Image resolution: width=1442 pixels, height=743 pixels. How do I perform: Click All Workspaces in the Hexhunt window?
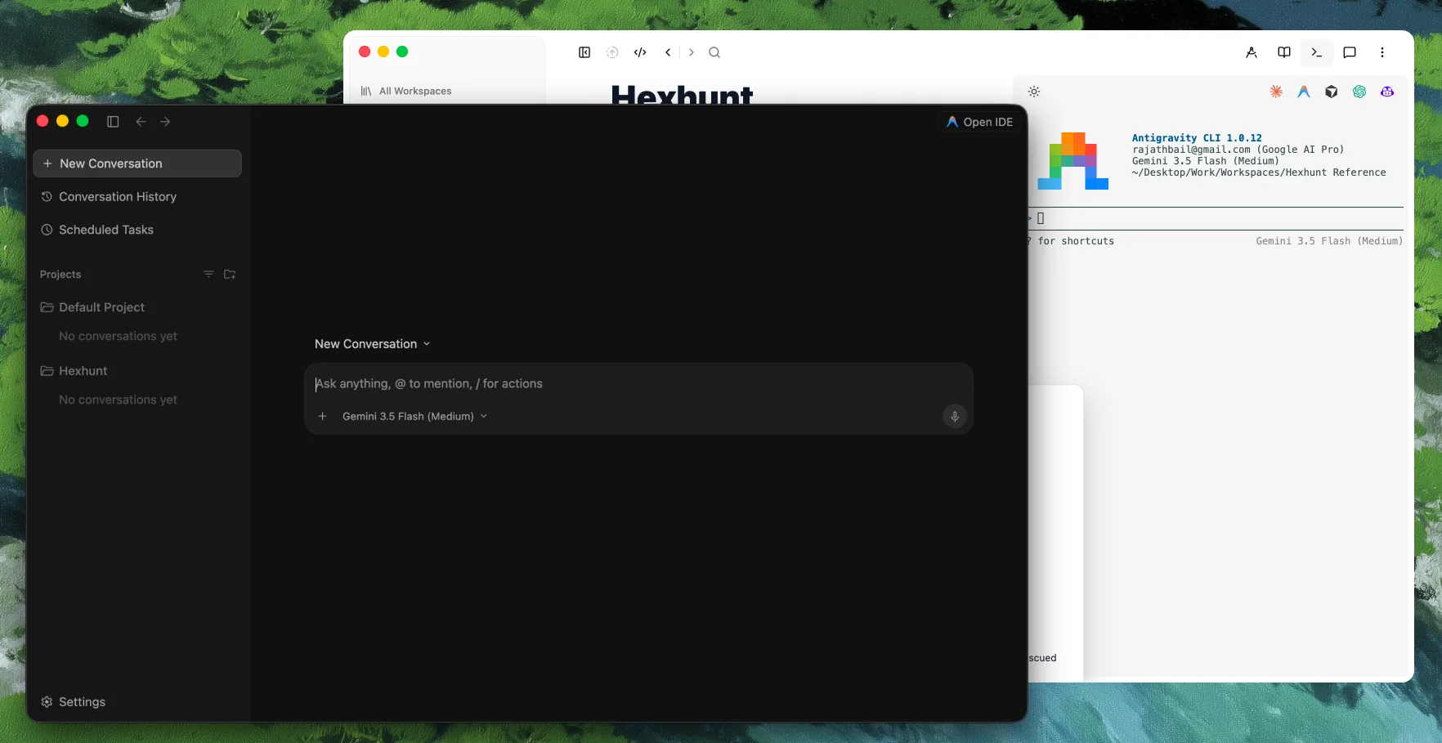tap(406, 91)
